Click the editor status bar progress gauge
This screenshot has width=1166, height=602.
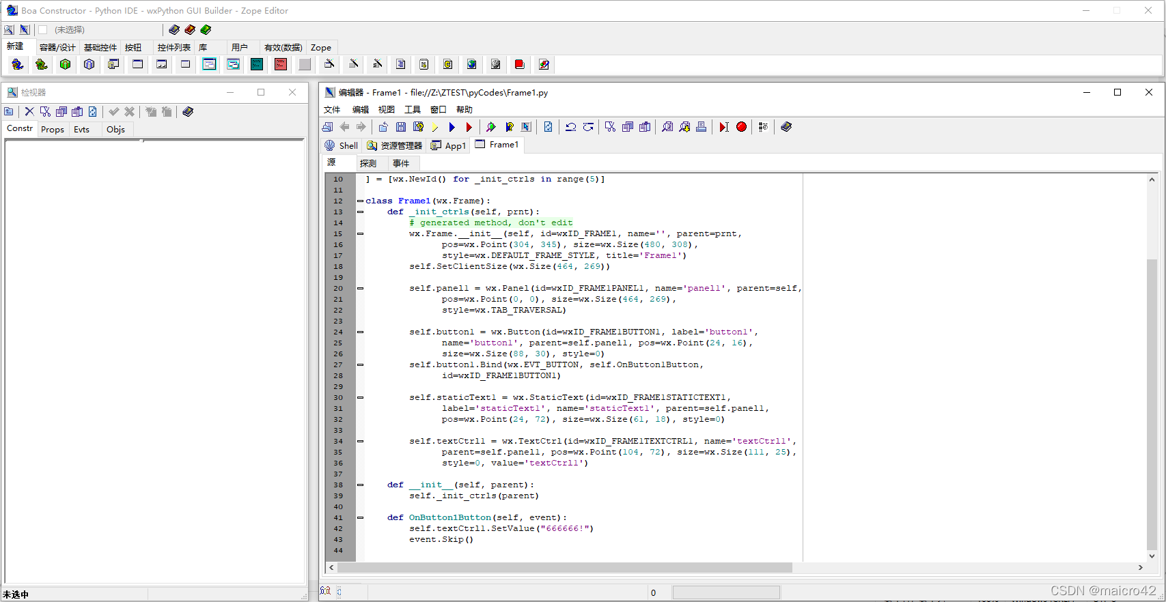[726, 592]
